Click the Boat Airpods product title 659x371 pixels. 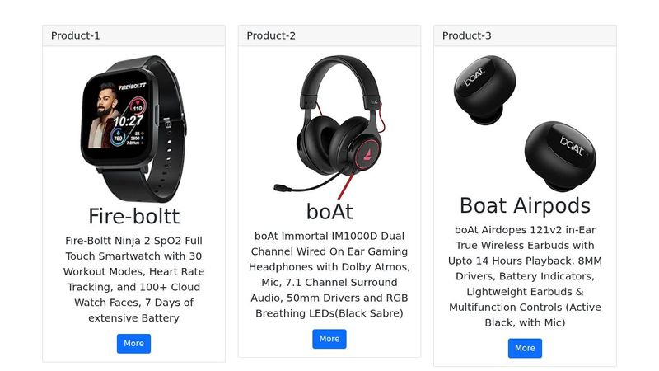[x=525, y=205]
